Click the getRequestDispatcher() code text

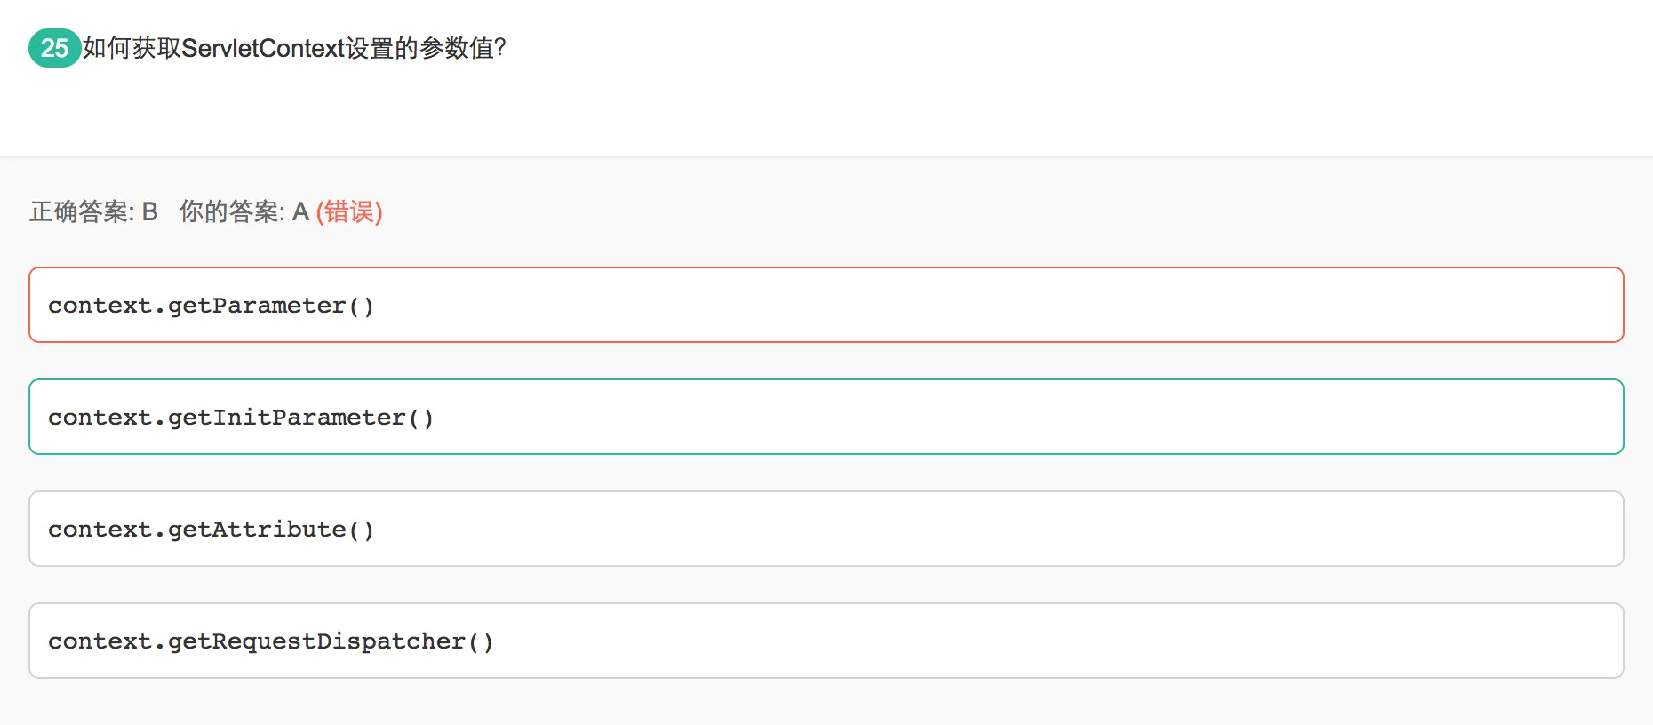coord(331,641)
